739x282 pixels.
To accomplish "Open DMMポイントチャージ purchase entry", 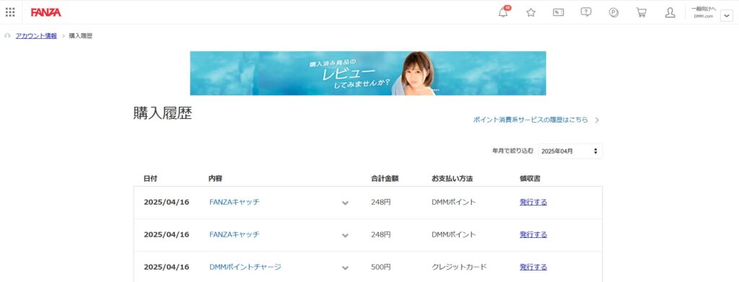I will coord(245,267).
